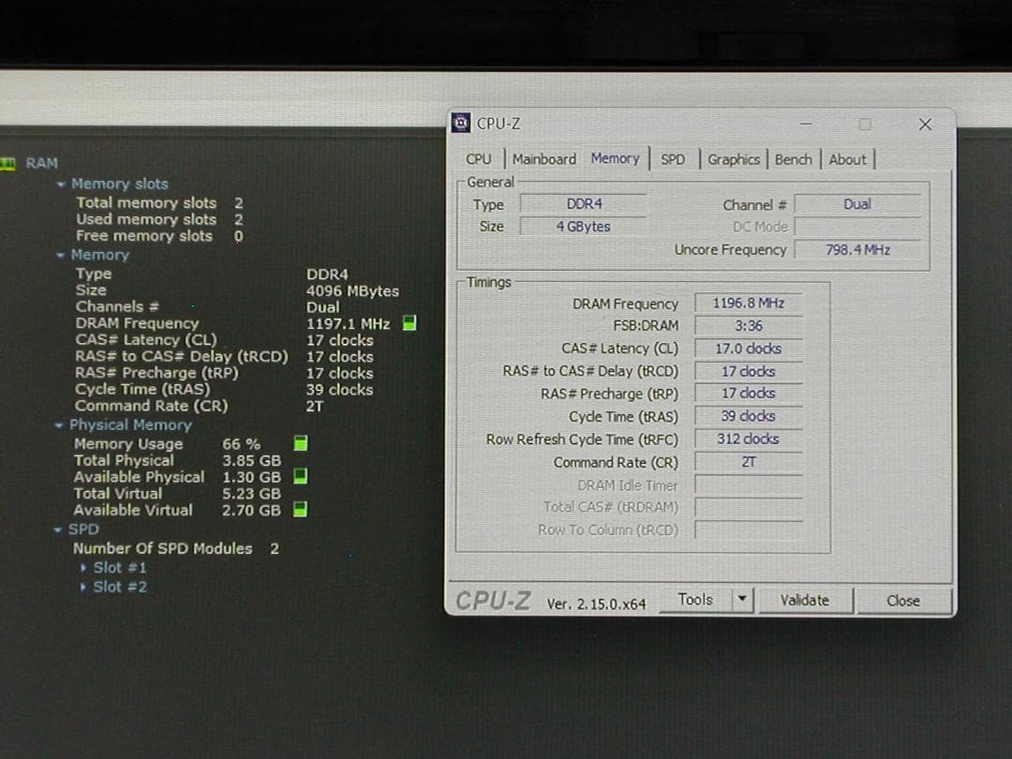
Task: Open the green activity graph beside DRAM Frequency
Action: tap(408, 322)
